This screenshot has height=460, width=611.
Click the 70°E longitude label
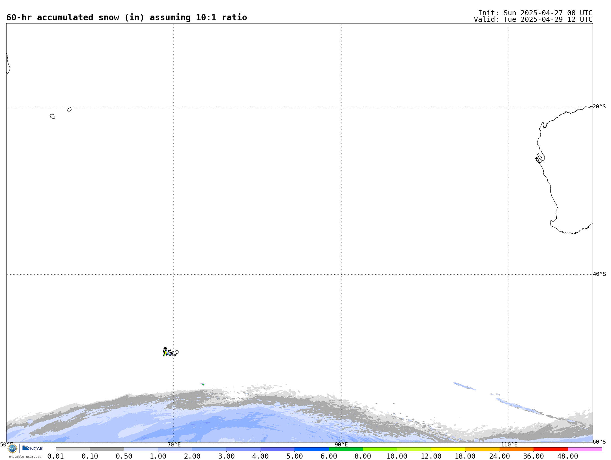[174, 444]
